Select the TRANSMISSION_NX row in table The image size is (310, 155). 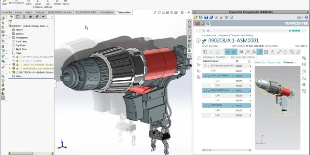click(x=226, y=91)
